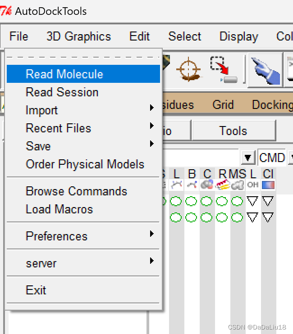The height and width of the screenshot is (334, 293).
Task: Expand the Import submenu
Action: [x=83, y=110]
